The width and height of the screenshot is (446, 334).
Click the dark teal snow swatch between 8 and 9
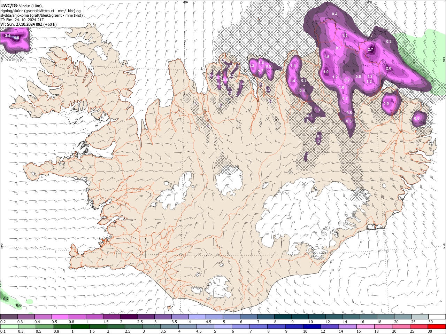(283, 317)
